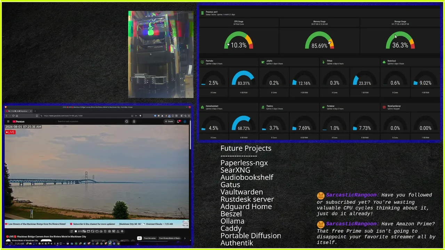Image resolution: width=445 pixels, height=250 pixels.
Task: Click the video timestamp 2026-08-01 07:25:36 AM
Action: tap(23, 127)
